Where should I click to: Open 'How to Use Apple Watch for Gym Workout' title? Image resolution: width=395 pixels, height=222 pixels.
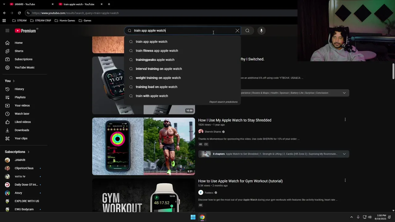coord(240,181)
